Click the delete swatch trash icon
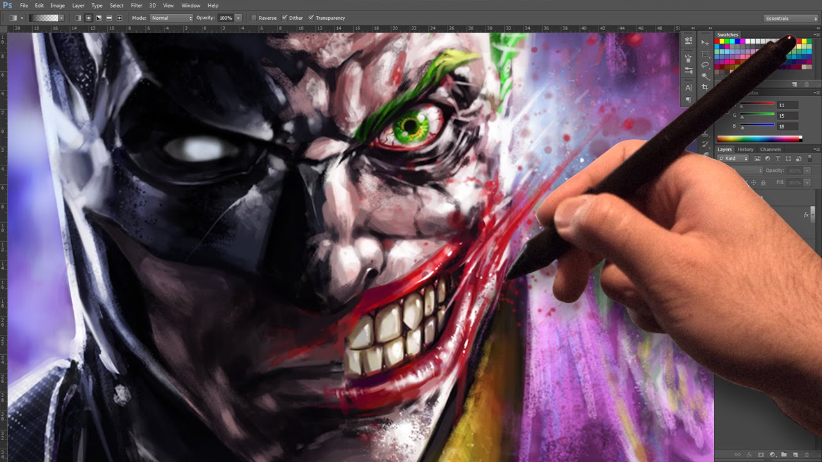 tap(806, 85)
